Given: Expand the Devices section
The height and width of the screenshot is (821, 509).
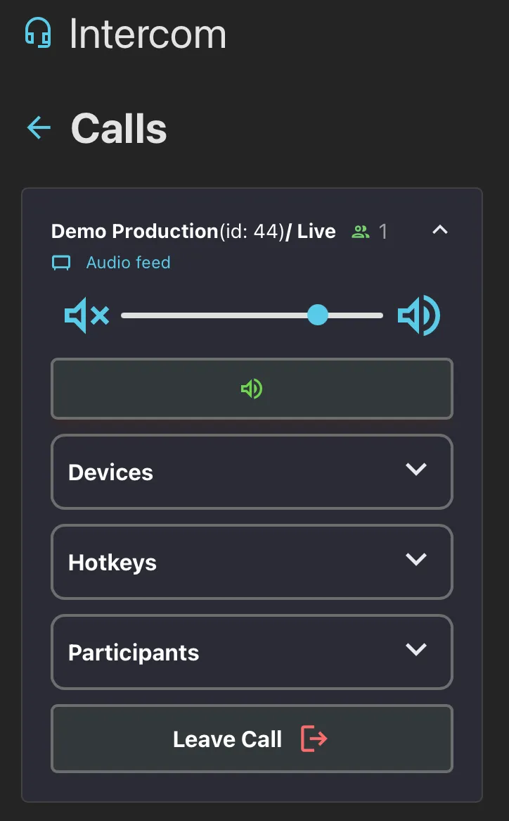Looking at the screenshot, I should click(x=416, y=470).
